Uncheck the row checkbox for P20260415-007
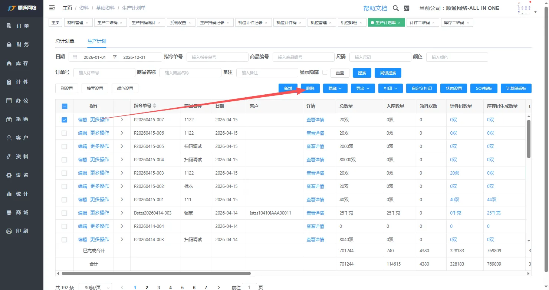Image resolution: width=549 pixels, height=290 pixels. pyautogui.click(x=64, y=120)
